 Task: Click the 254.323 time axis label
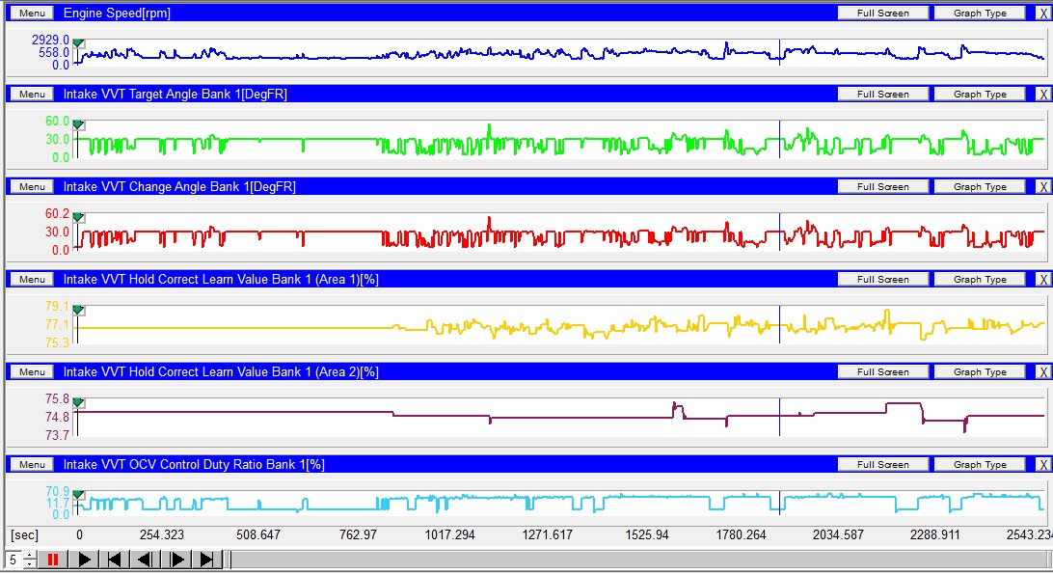(x=162, y=535)
